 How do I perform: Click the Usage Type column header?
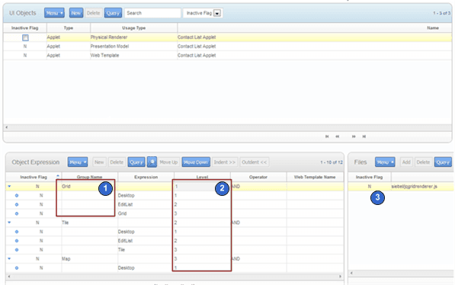(x=134, y=28)
